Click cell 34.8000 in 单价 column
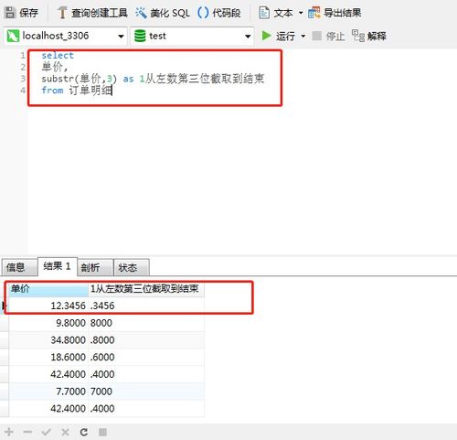 point(48,340)
